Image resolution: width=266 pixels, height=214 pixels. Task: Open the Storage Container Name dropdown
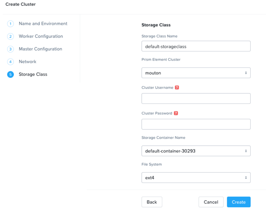click(x=196, y=151)
